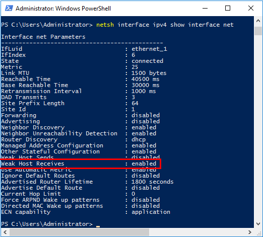Click the horizontal scrollbar thumb
263x237 pixels.
pos(79,232)
